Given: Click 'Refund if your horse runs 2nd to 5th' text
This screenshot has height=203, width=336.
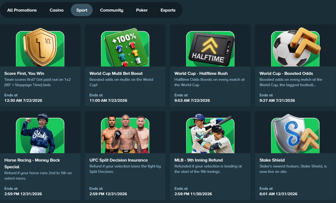Looking at the screenshot, I should coord(38,176).
